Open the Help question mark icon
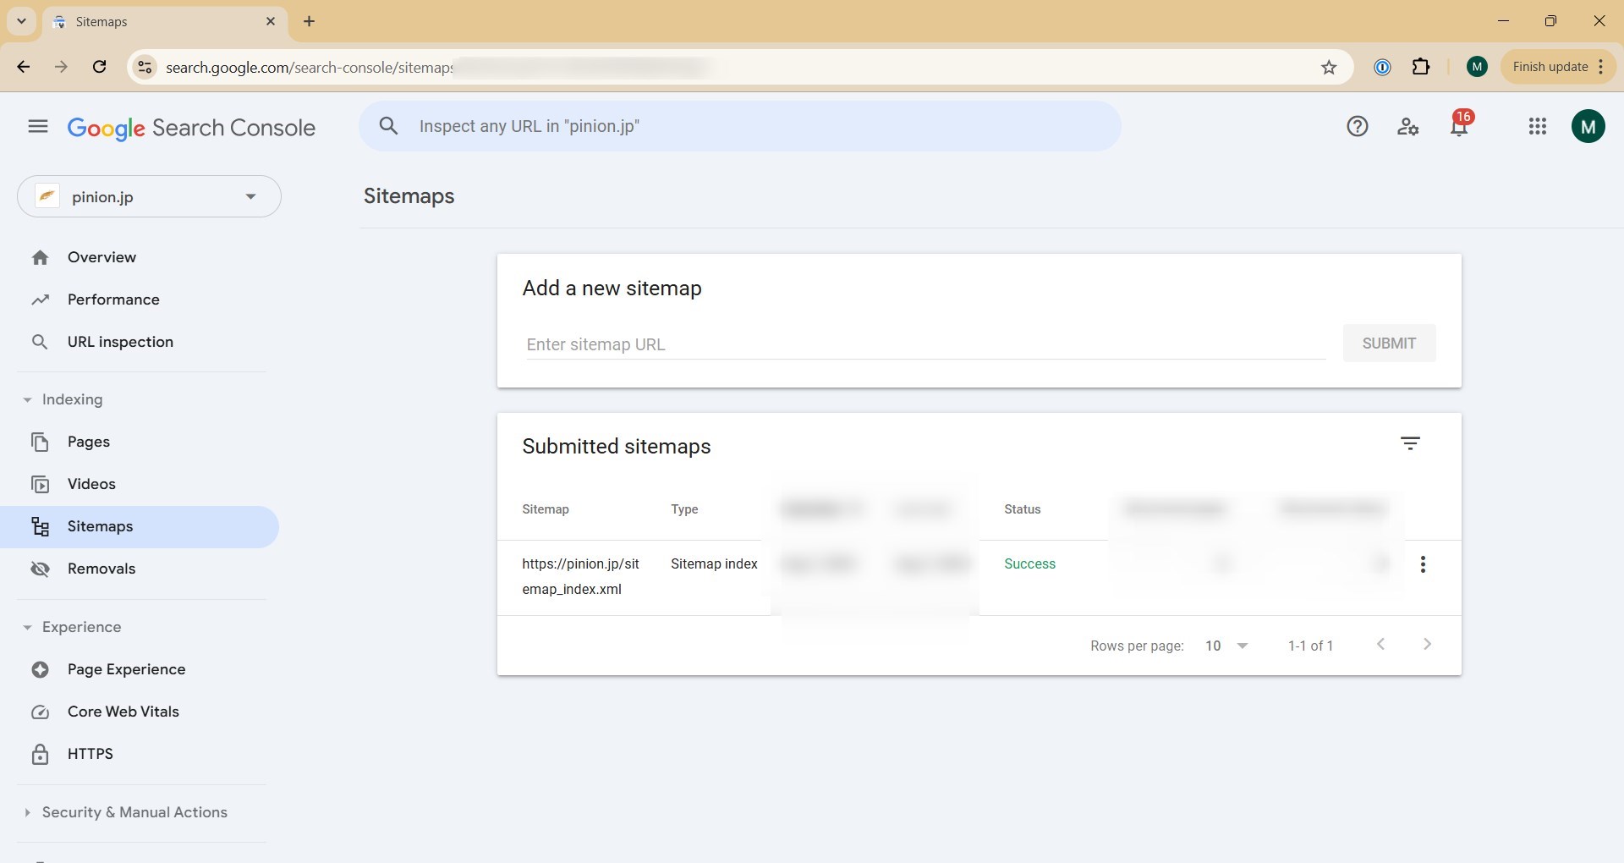Image resolution: width=1624 pixels, height=863 pixels. tap(1358, 127)
